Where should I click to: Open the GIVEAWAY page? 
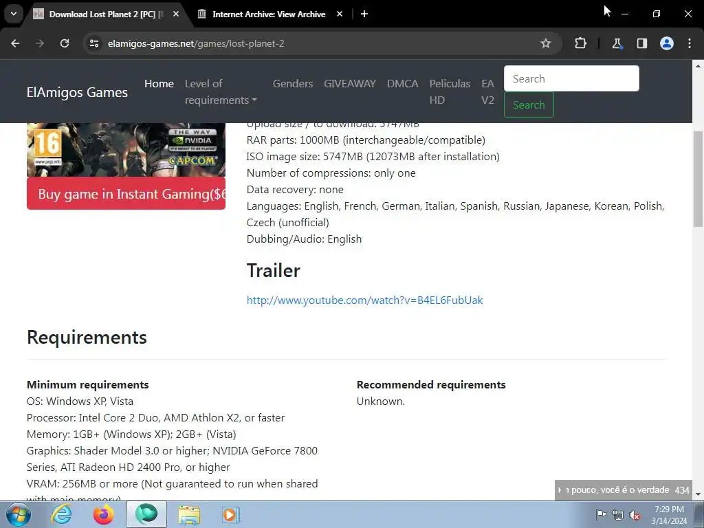tap(350, 83)
